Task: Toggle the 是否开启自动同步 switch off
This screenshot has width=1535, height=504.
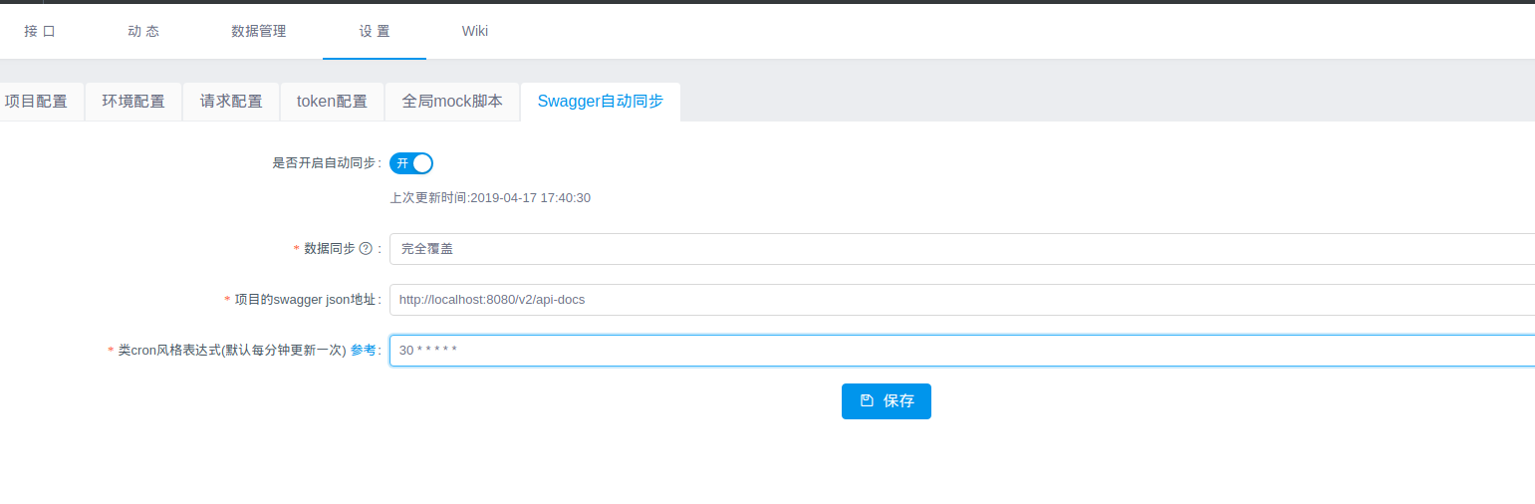Action: click(x=411, y=163)
